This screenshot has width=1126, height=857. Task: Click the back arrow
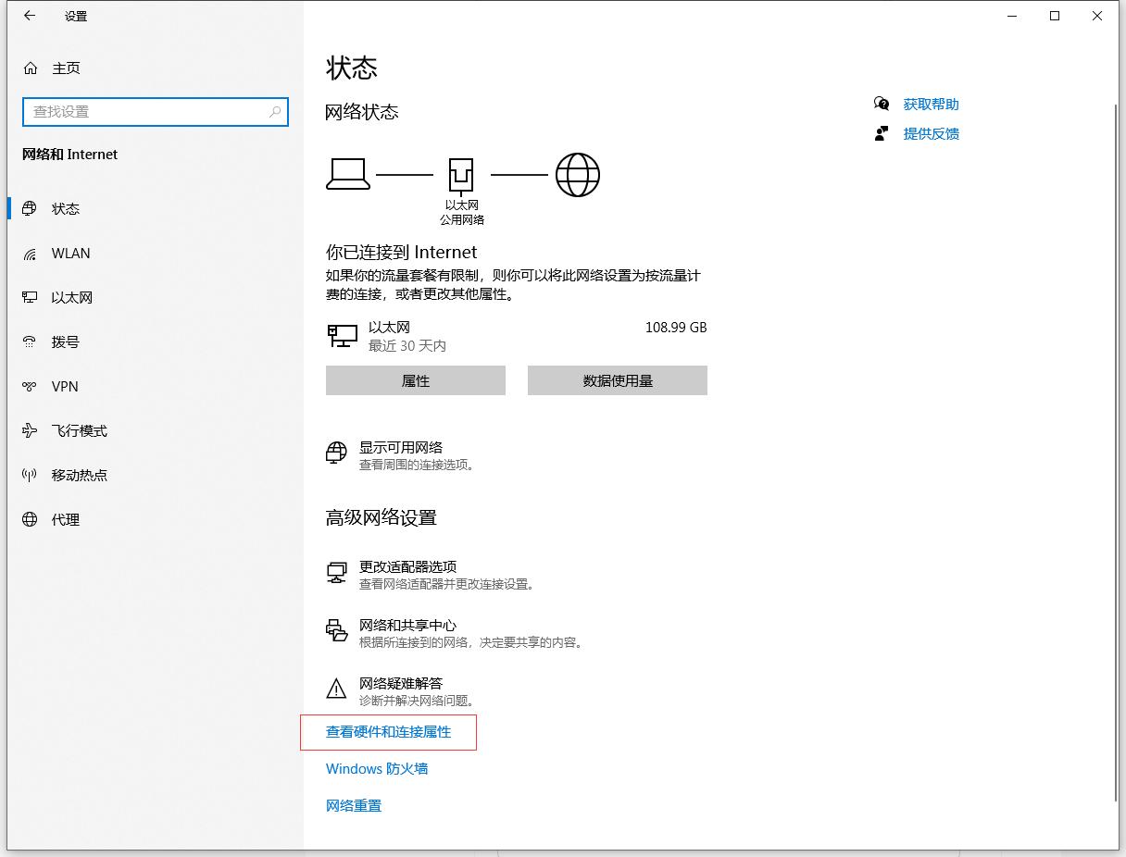29,16
